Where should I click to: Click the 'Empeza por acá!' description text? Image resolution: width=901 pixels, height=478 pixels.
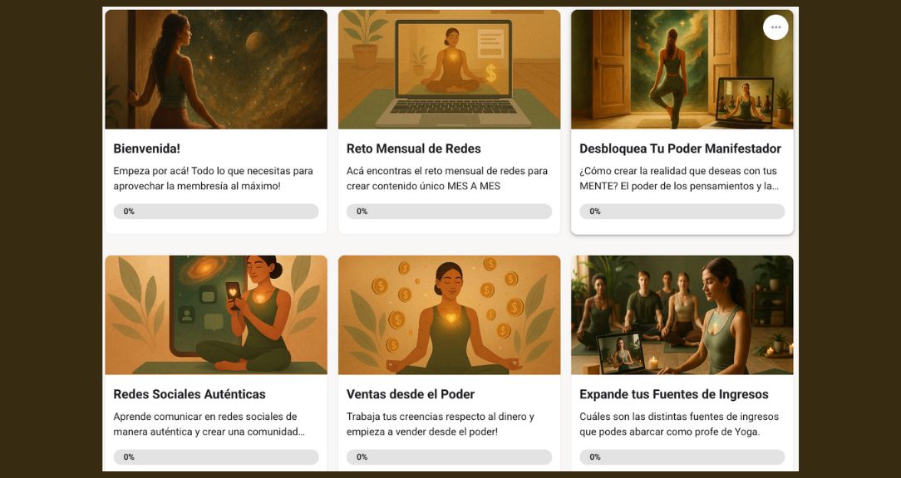tap(213, 178)
